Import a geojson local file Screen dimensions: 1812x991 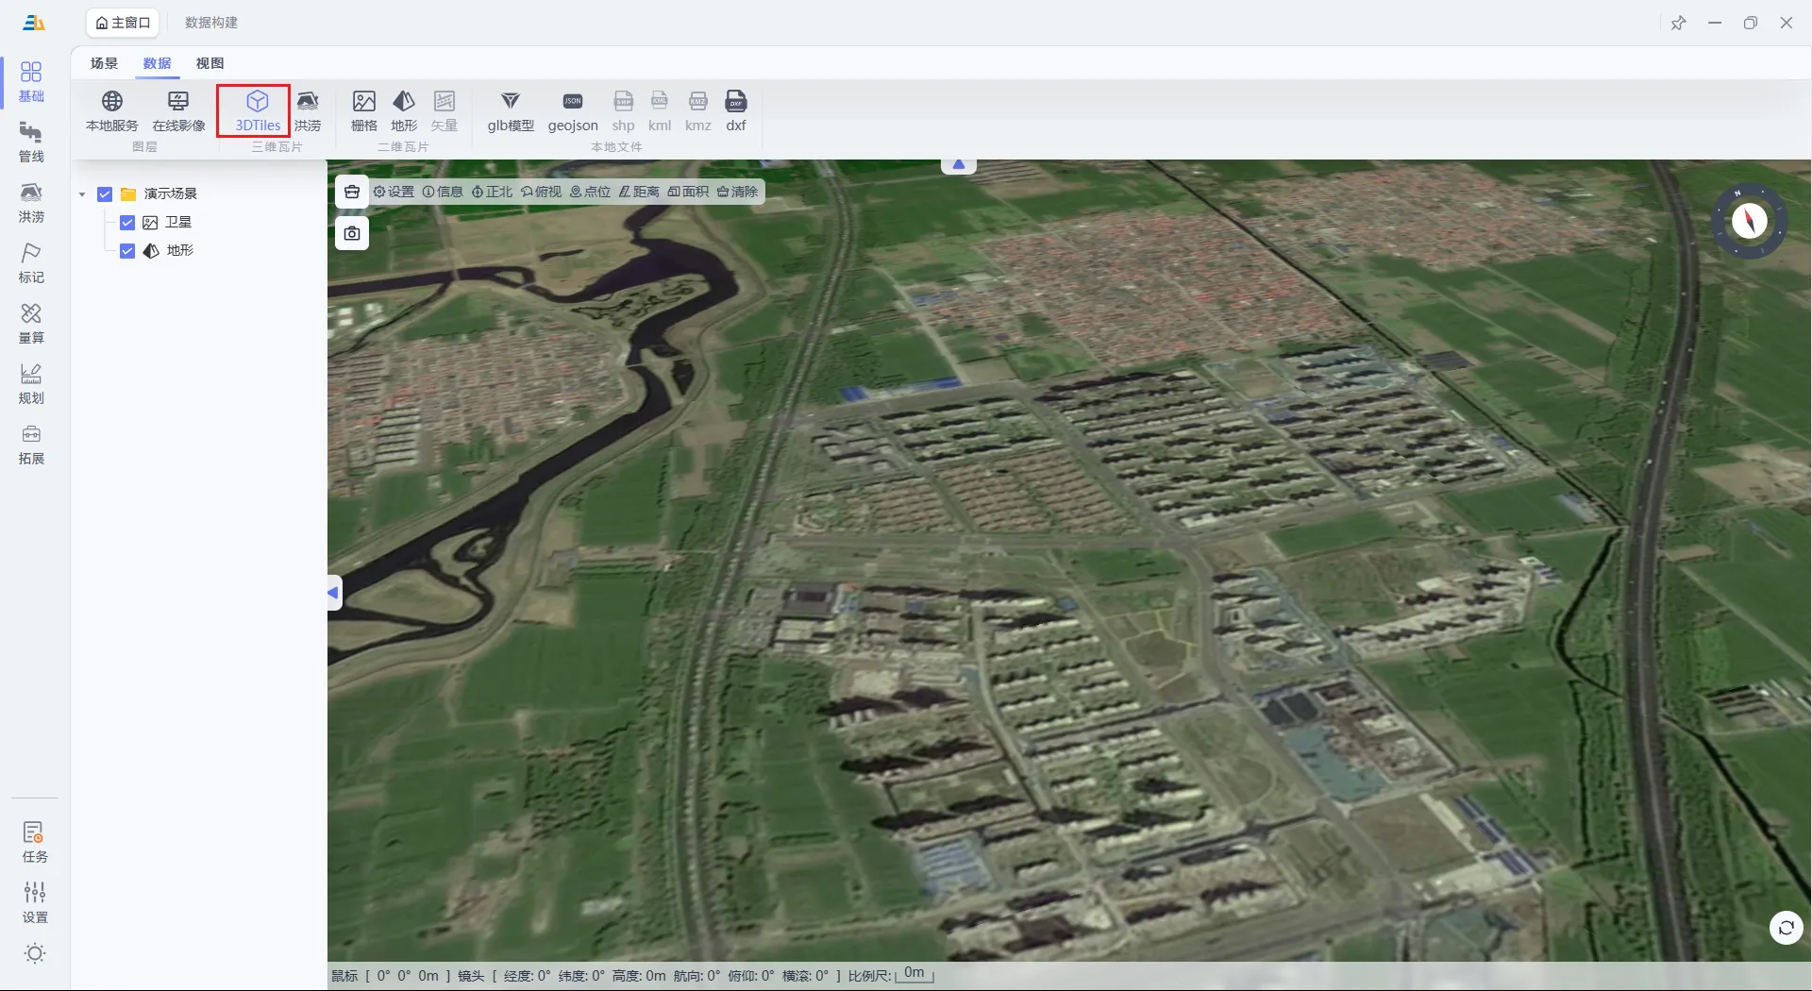(573, 110)
